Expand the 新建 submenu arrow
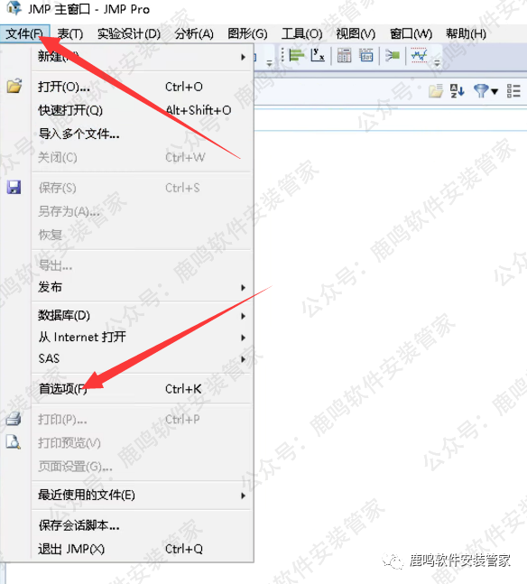 pos(243,57)
